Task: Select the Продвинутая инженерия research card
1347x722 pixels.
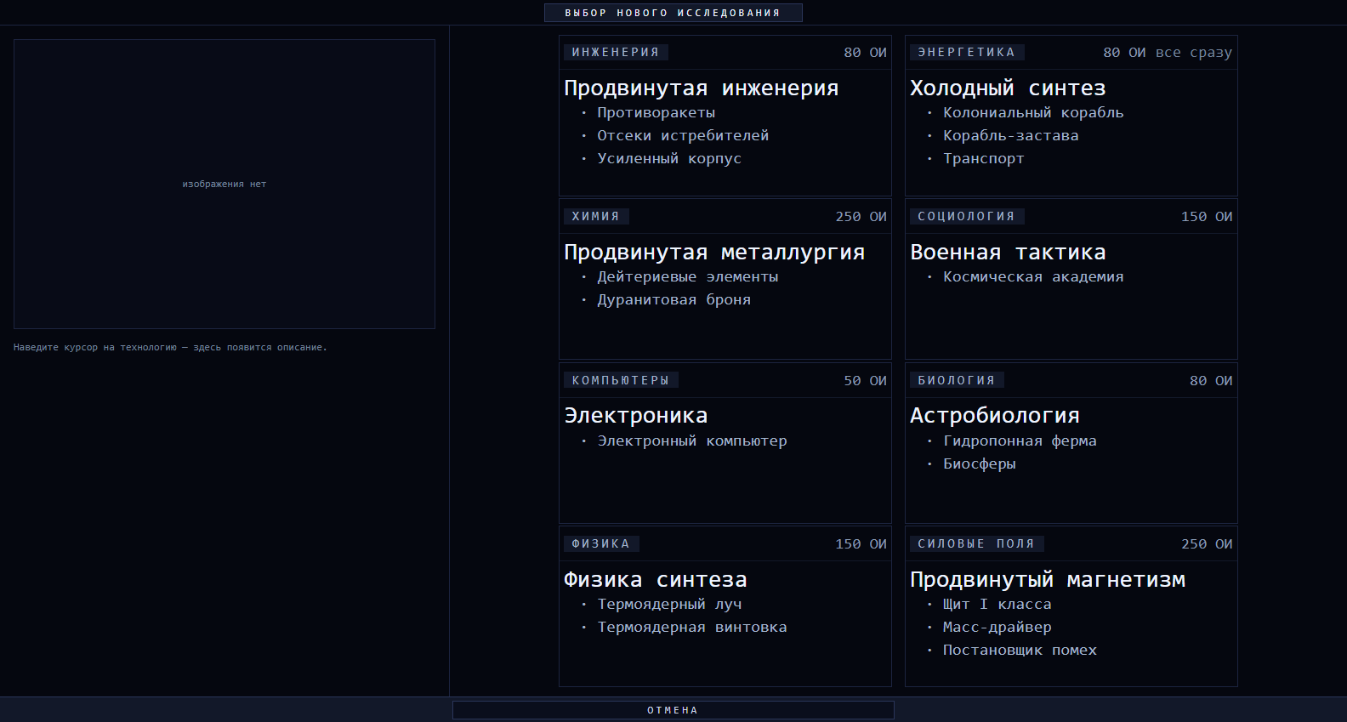Action: 725,116
